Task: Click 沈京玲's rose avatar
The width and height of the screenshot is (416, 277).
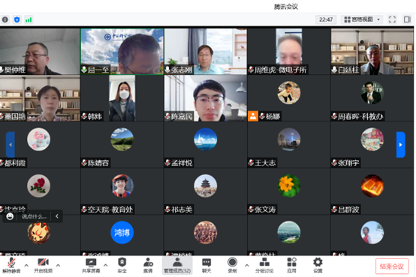Action: pyautogui.click(x=39, y=186)
